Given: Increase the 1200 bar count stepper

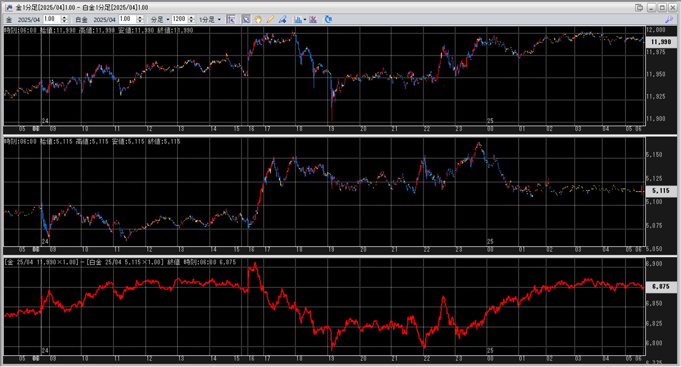Looking at the screenshot, I should click(191, 17).
